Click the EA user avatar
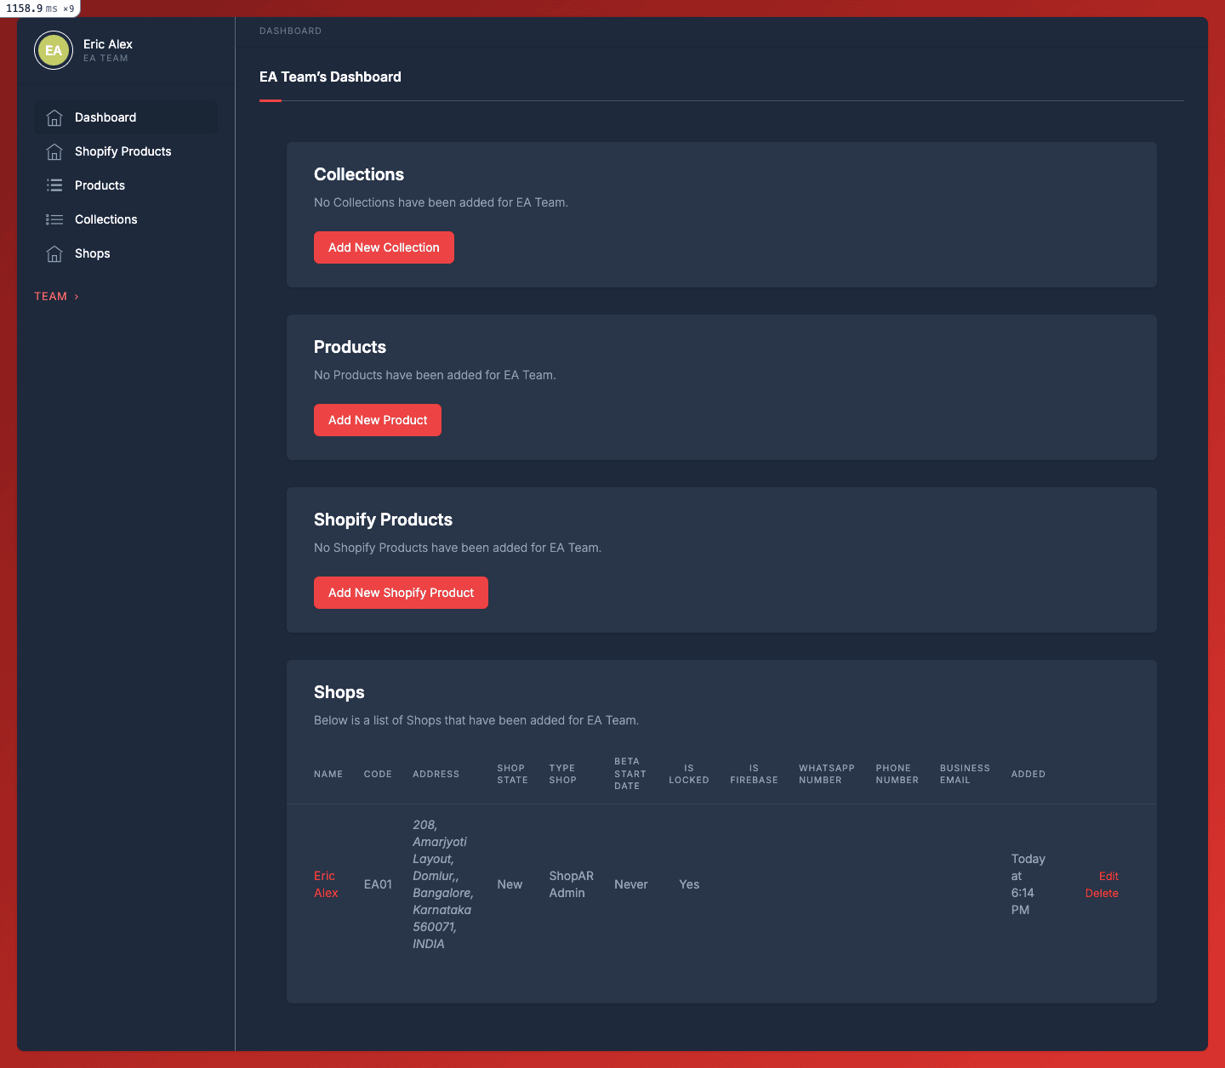1225x1068 pixels. 54,50
